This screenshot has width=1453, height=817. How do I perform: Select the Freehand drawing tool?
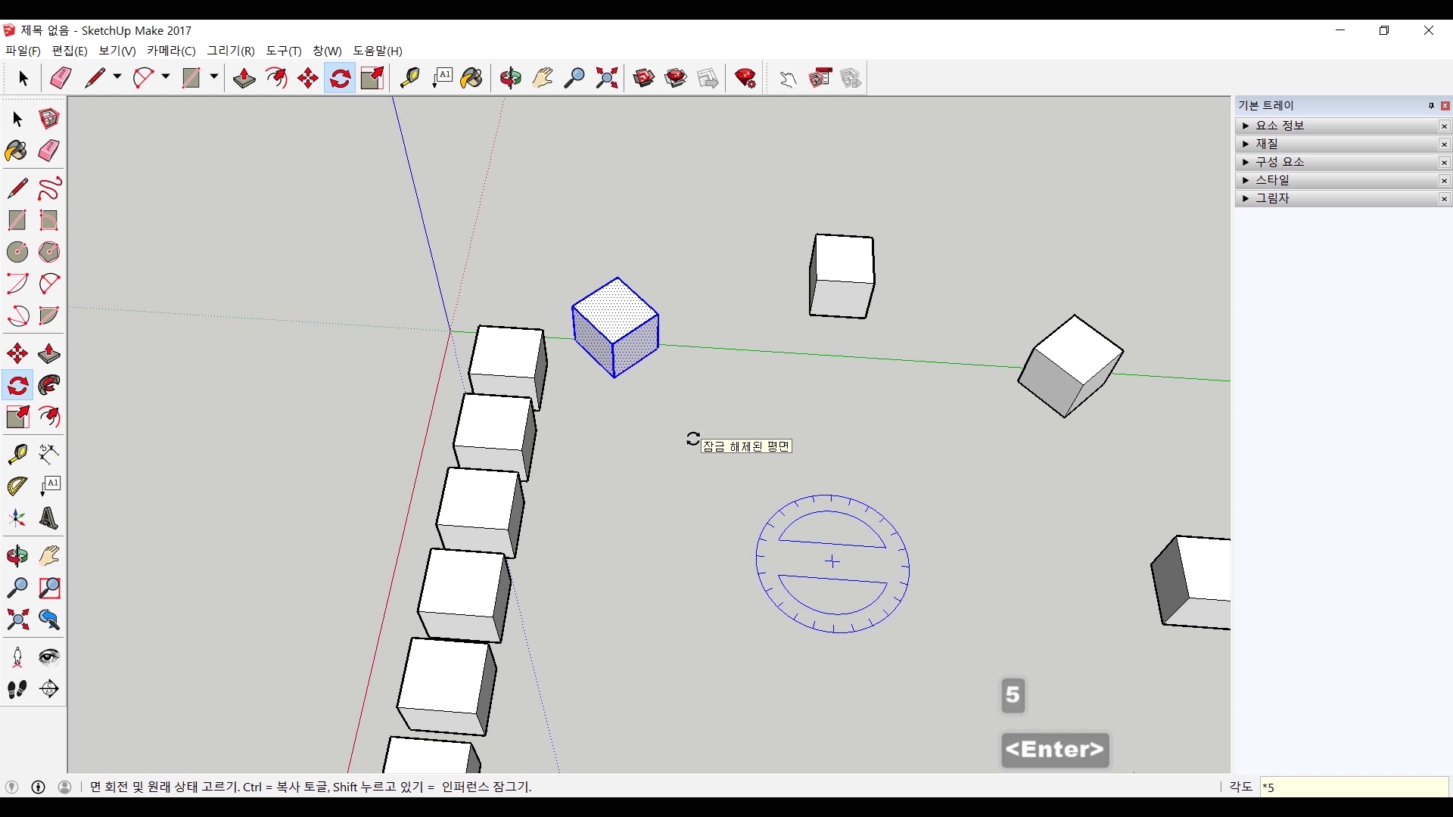point(49,188)
